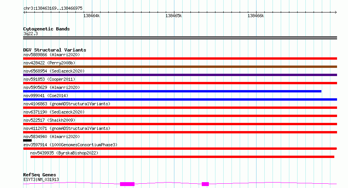The width and height of the screenshot is (348, 188).
Task: Click the nsv6568954 (Sedlazeck2020) label
Action: pyautogui.click(x=54, y=71)
